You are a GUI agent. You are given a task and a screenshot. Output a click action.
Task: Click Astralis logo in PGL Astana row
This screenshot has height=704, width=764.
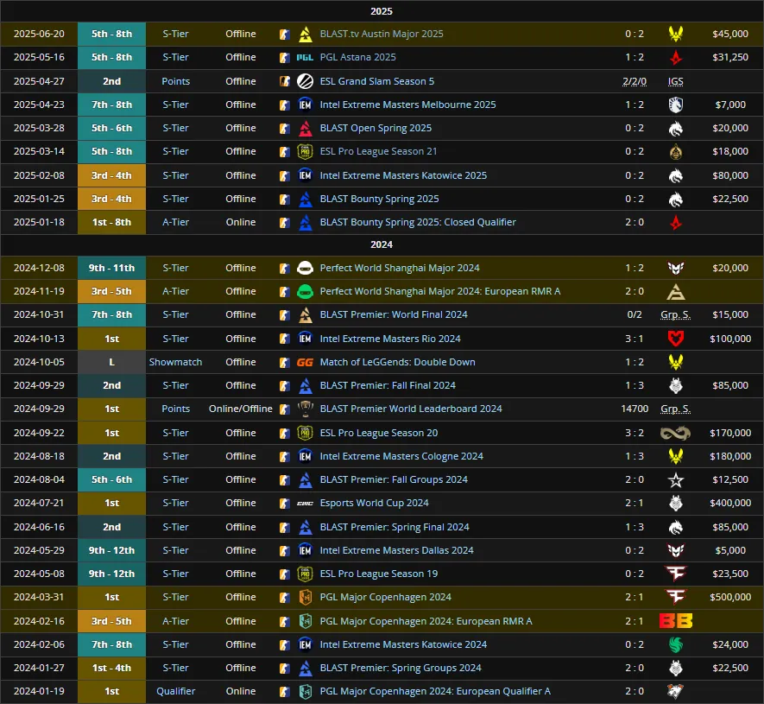(x=675, y=58)
